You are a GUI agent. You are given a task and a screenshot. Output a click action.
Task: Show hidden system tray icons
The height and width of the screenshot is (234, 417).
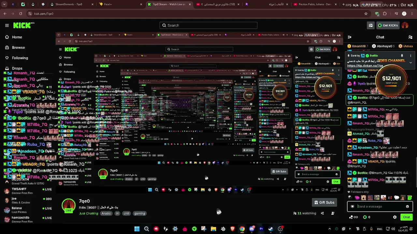click(x=329, y=229)
